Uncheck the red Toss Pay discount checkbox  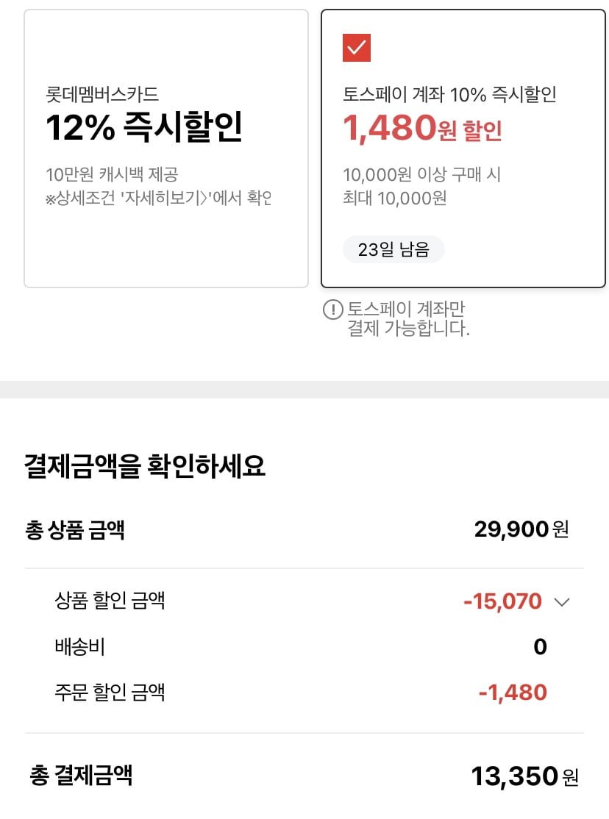(x=357, y=48)
